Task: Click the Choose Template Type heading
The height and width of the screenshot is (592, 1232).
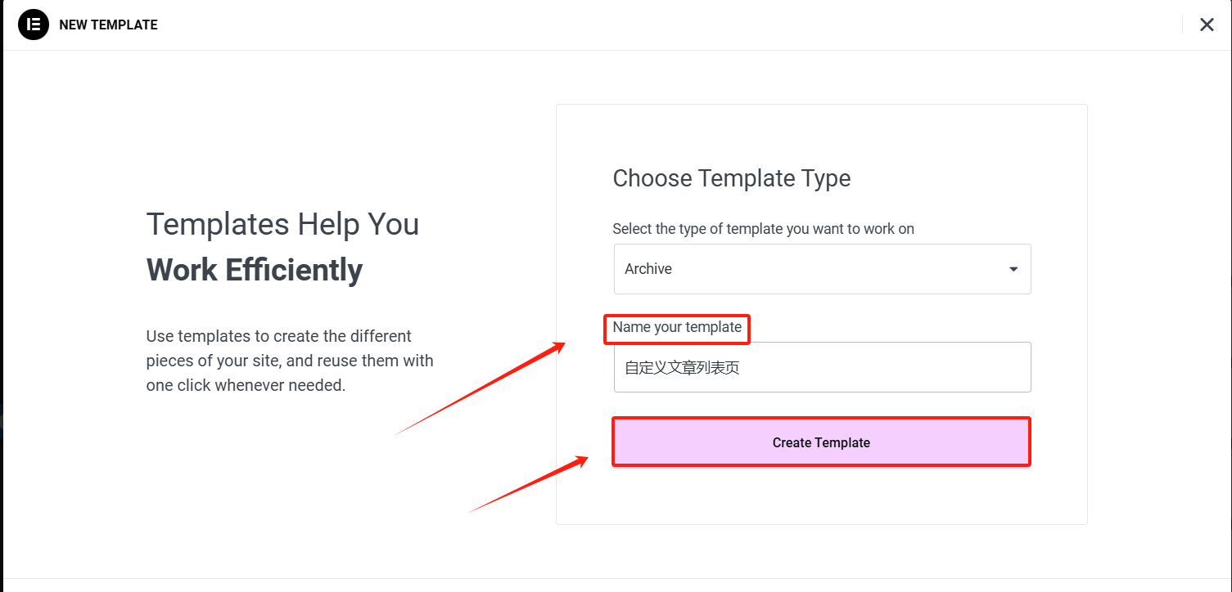Action: [x=731, y=177]
